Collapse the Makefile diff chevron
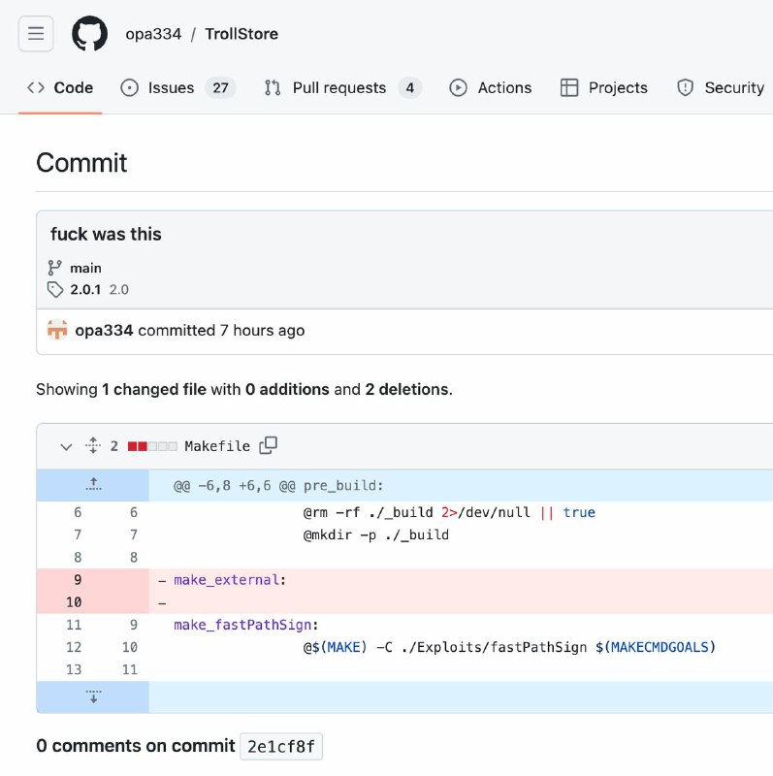Screen dimensions: 773x776 coord(66,446)
